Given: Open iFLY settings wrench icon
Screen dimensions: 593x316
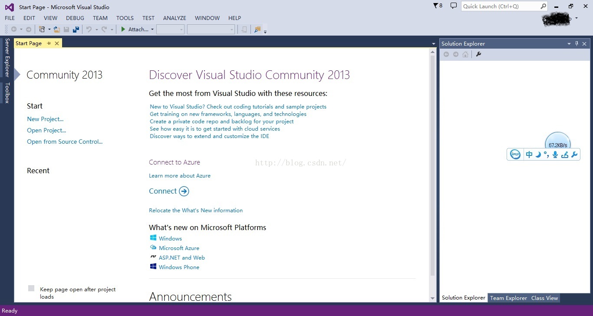Looking at the screenshot, I should pyautogui.click(x=575, y=155).
